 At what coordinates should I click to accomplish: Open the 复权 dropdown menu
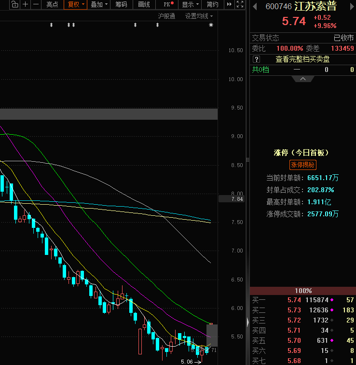coord(75,4)
